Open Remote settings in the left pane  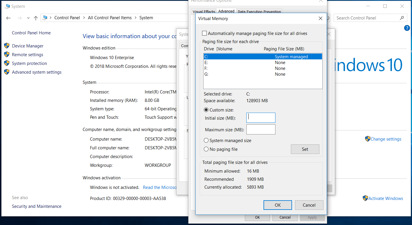(27, 54)
